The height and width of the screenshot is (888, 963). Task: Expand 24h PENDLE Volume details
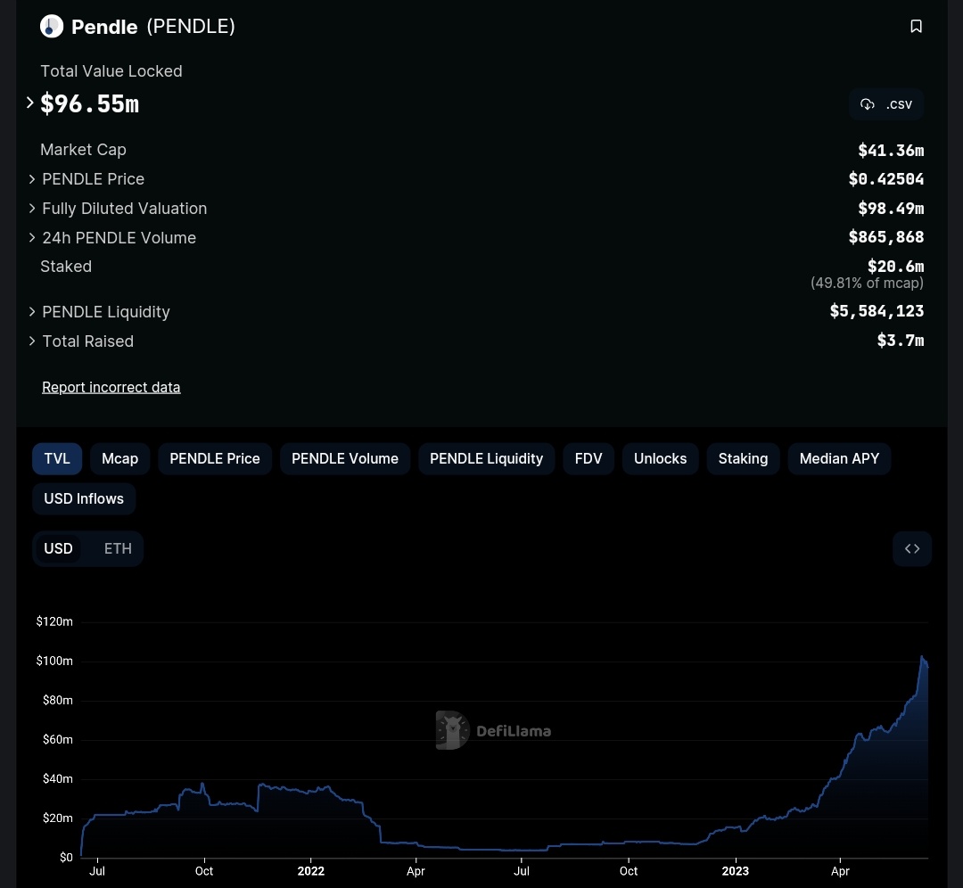[32, 238]
